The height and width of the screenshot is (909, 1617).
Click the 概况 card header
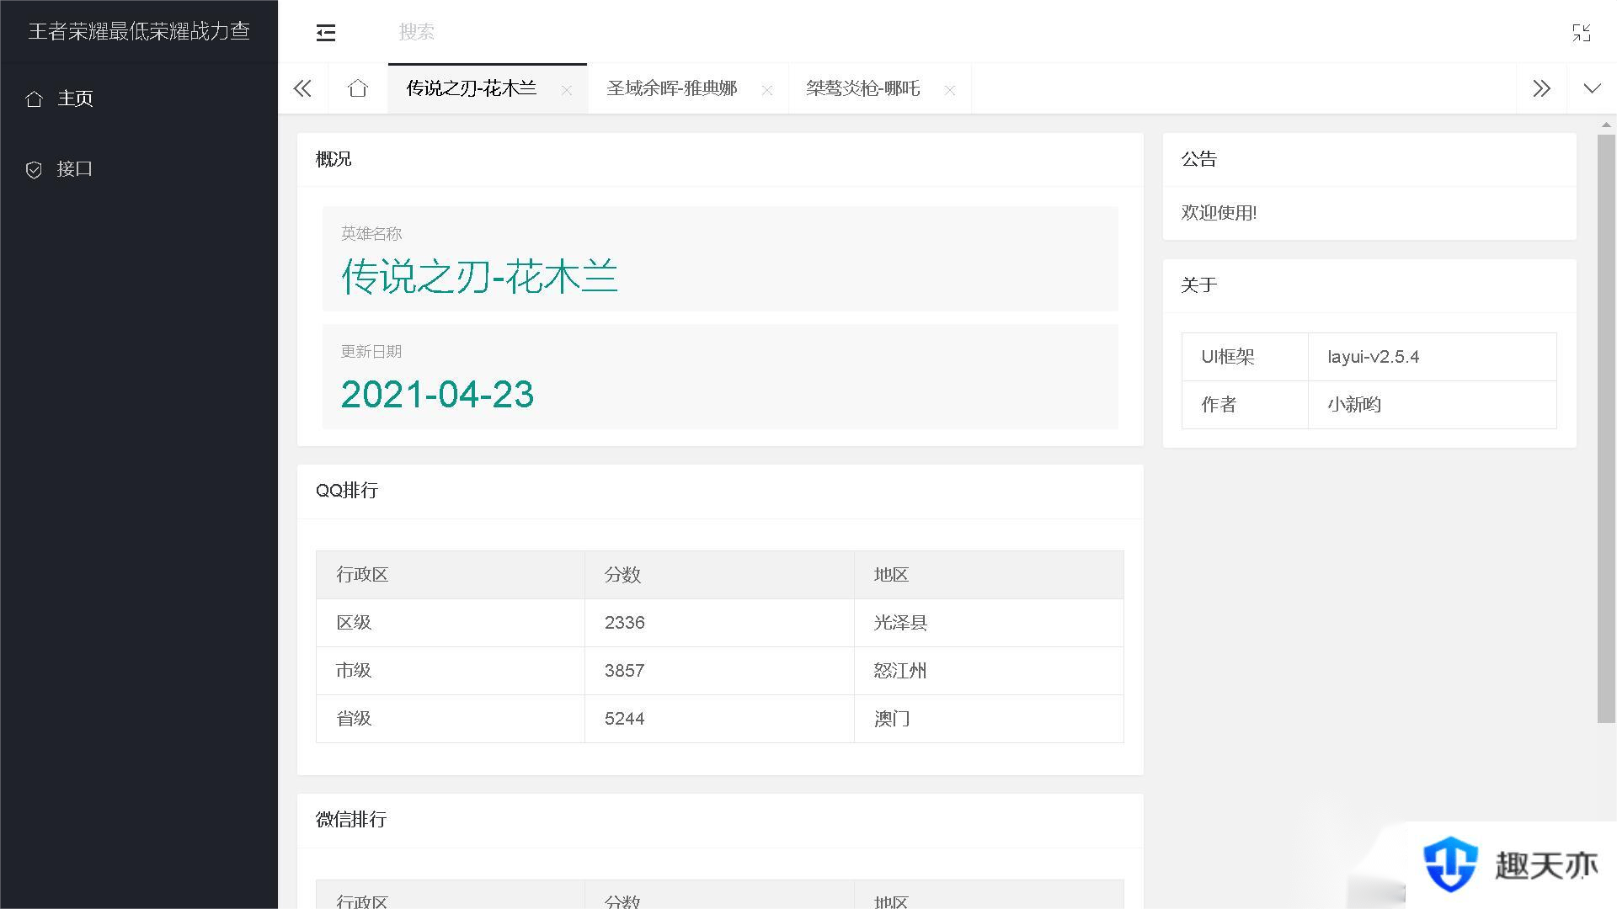point(720,159)
